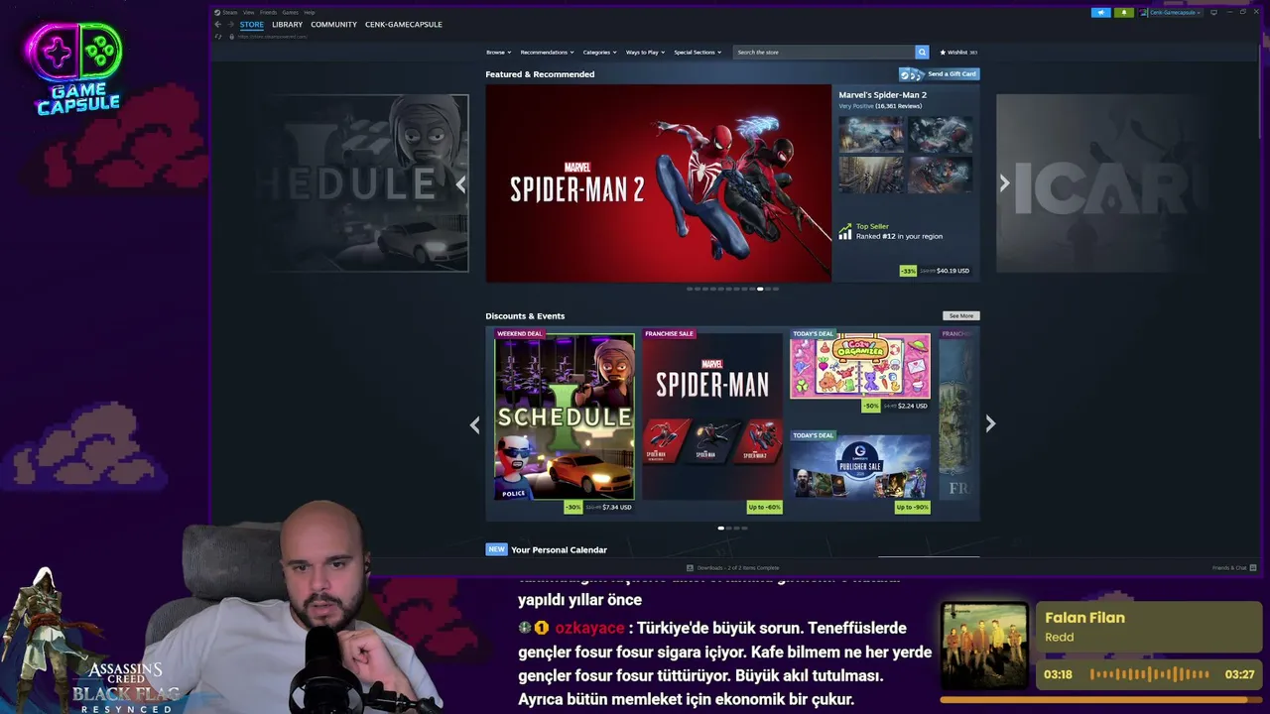Click the Wishlist star icon
The width and height of the screenshot is (1270, 714).
coord(943,53)
